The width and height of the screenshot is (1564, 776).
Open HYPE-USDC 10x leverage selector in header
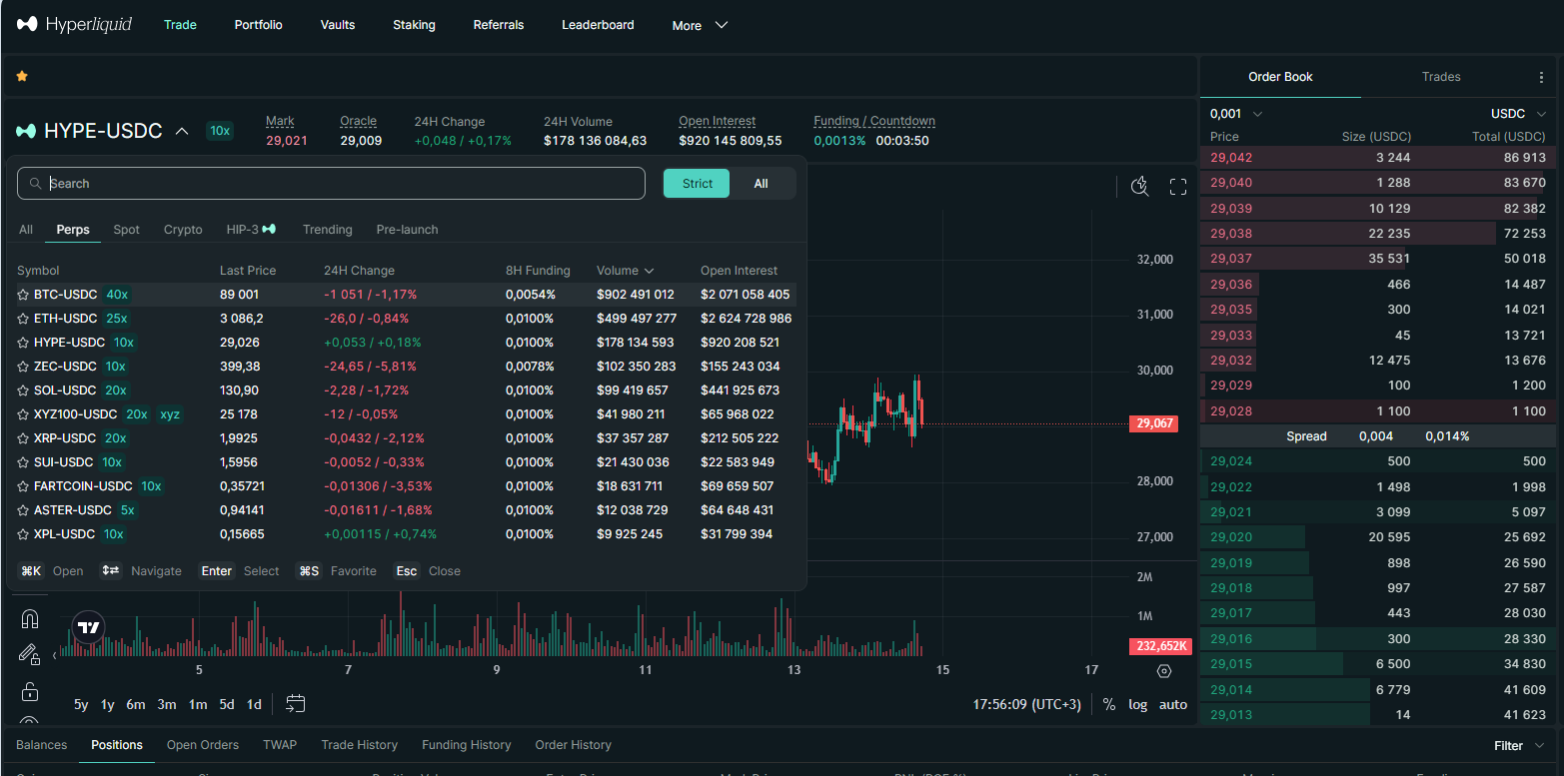(220, 131)
